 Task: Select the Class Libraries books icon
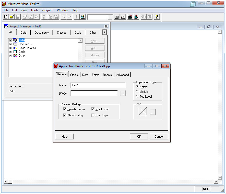point(15,48)
